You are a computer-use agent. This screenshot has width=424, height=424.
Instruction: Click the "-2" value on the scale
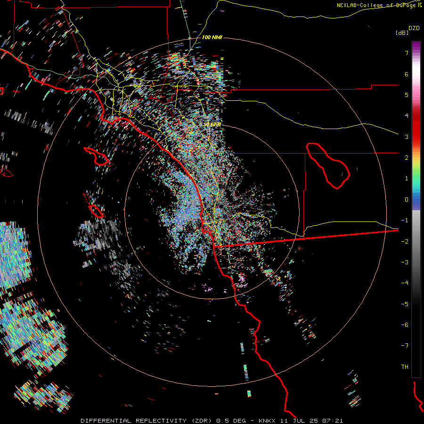(x=405, y=242)
